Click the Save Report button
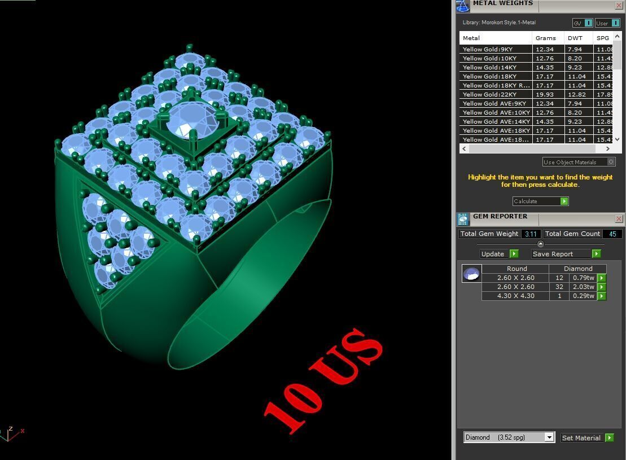Viewport: 626px width, 460px height. point(566,253)
